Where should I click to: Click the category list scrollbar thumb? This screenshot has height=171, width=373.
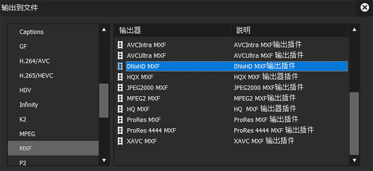pos(104,100)
